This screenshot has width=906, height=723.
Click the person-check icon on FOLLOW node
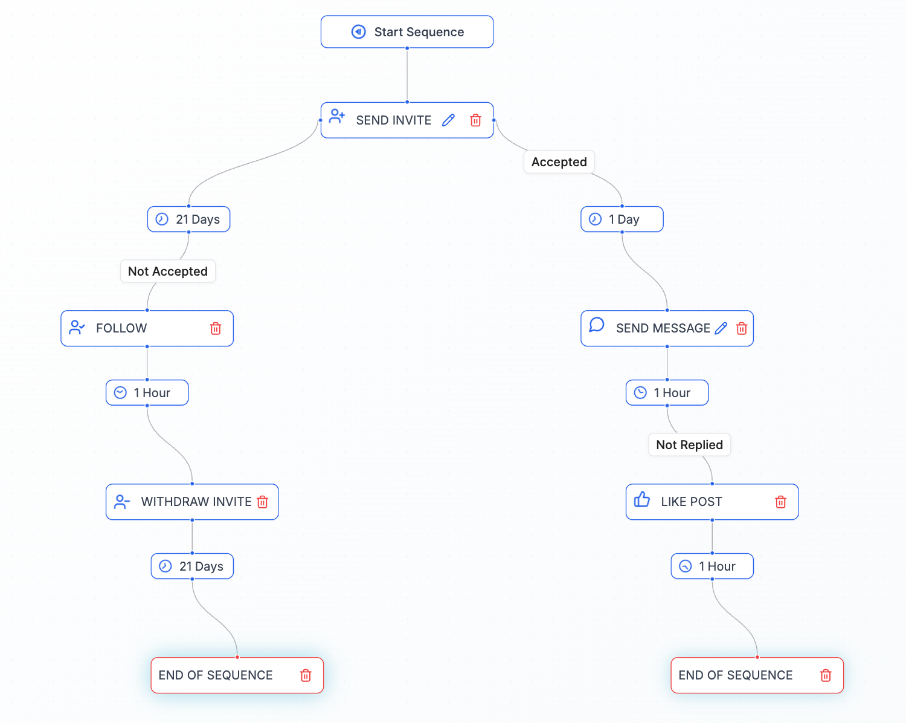[x=77, y=328]
